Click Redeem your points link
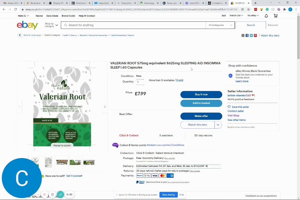 158,145
